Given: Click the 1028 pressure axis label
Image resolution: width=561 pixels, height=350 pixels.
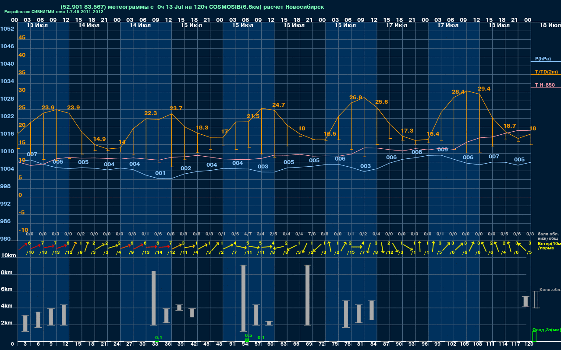Looking at the screenshot, I should 7,99.
